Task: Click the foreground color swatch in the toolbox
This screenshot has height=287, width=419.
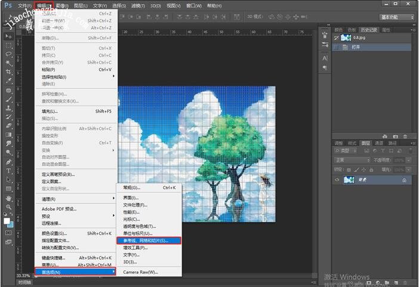Action: (x=7, y=220)
